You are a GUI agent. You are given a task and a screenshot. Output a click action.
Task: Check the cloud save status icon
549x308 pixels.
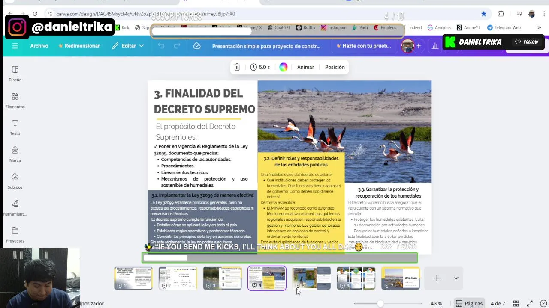pyautogui.click(x=197, y=46)
